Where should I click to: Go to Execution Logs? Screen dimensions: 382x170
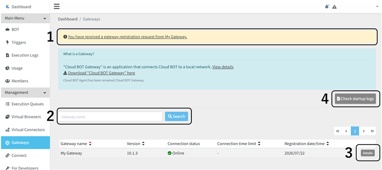(25, 55)
